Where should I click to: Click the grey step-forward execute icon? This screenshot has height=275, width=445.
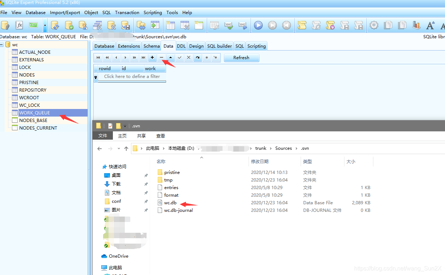272,25
